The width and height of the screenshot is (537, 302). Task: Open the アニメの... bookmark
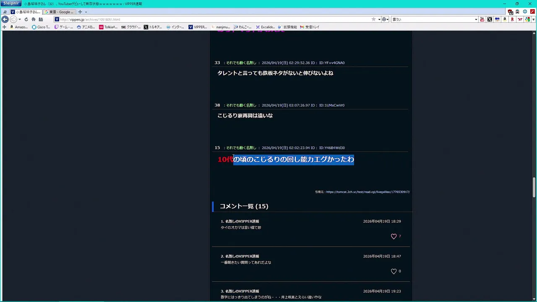tap(86, 27)
